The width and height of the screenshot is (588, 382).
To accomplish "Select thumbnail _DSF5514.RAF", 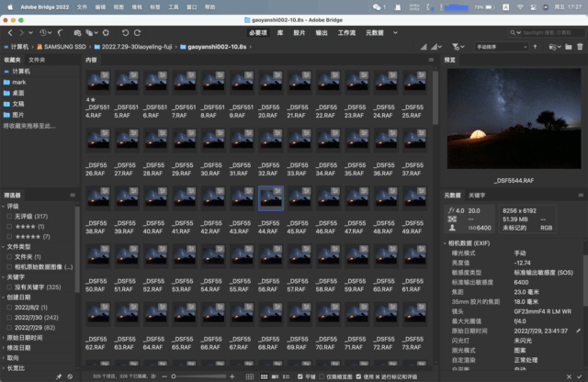I will pyautogui.click(x=98, y=82).
